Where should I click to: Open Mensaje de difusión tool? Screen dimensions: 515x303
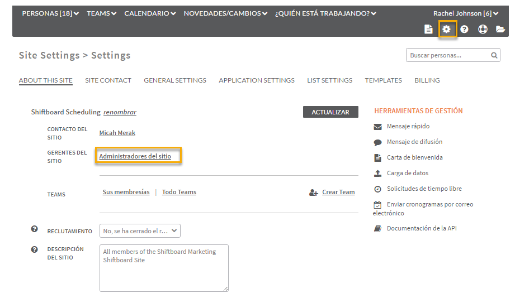[x=414, y=142]
